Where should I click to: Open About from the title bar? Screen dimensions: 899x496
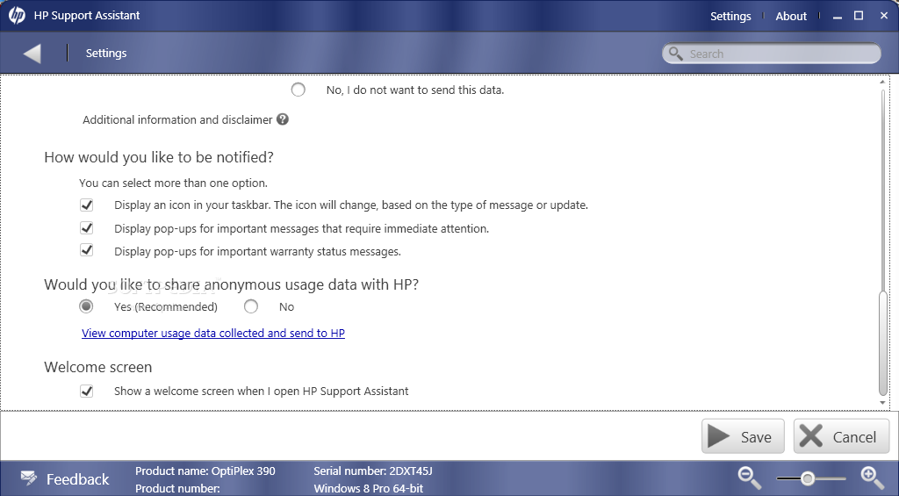click(791, 16)
